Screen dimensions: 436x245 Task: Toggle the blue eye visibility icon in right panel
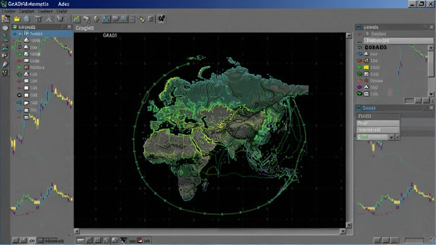[x=359, y=54]
